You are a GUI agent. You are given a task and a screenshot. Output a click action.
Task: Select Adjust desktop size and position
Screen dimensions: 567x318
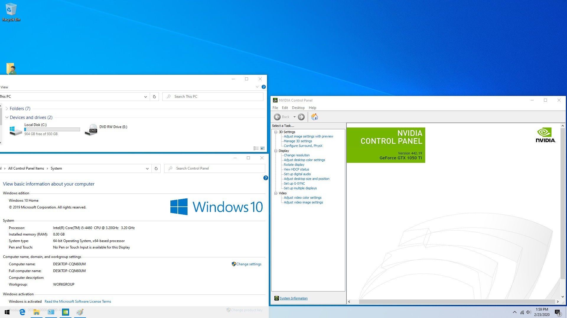[x=307, y=179]
